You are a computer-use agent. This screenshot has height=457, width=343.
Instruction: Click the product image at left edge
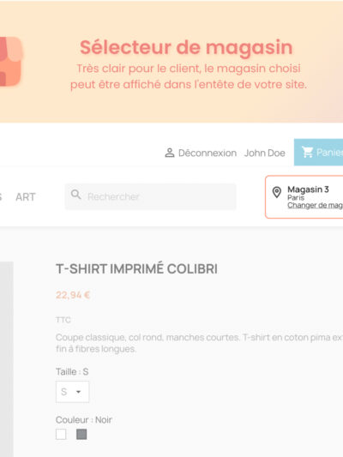point(6,359)
